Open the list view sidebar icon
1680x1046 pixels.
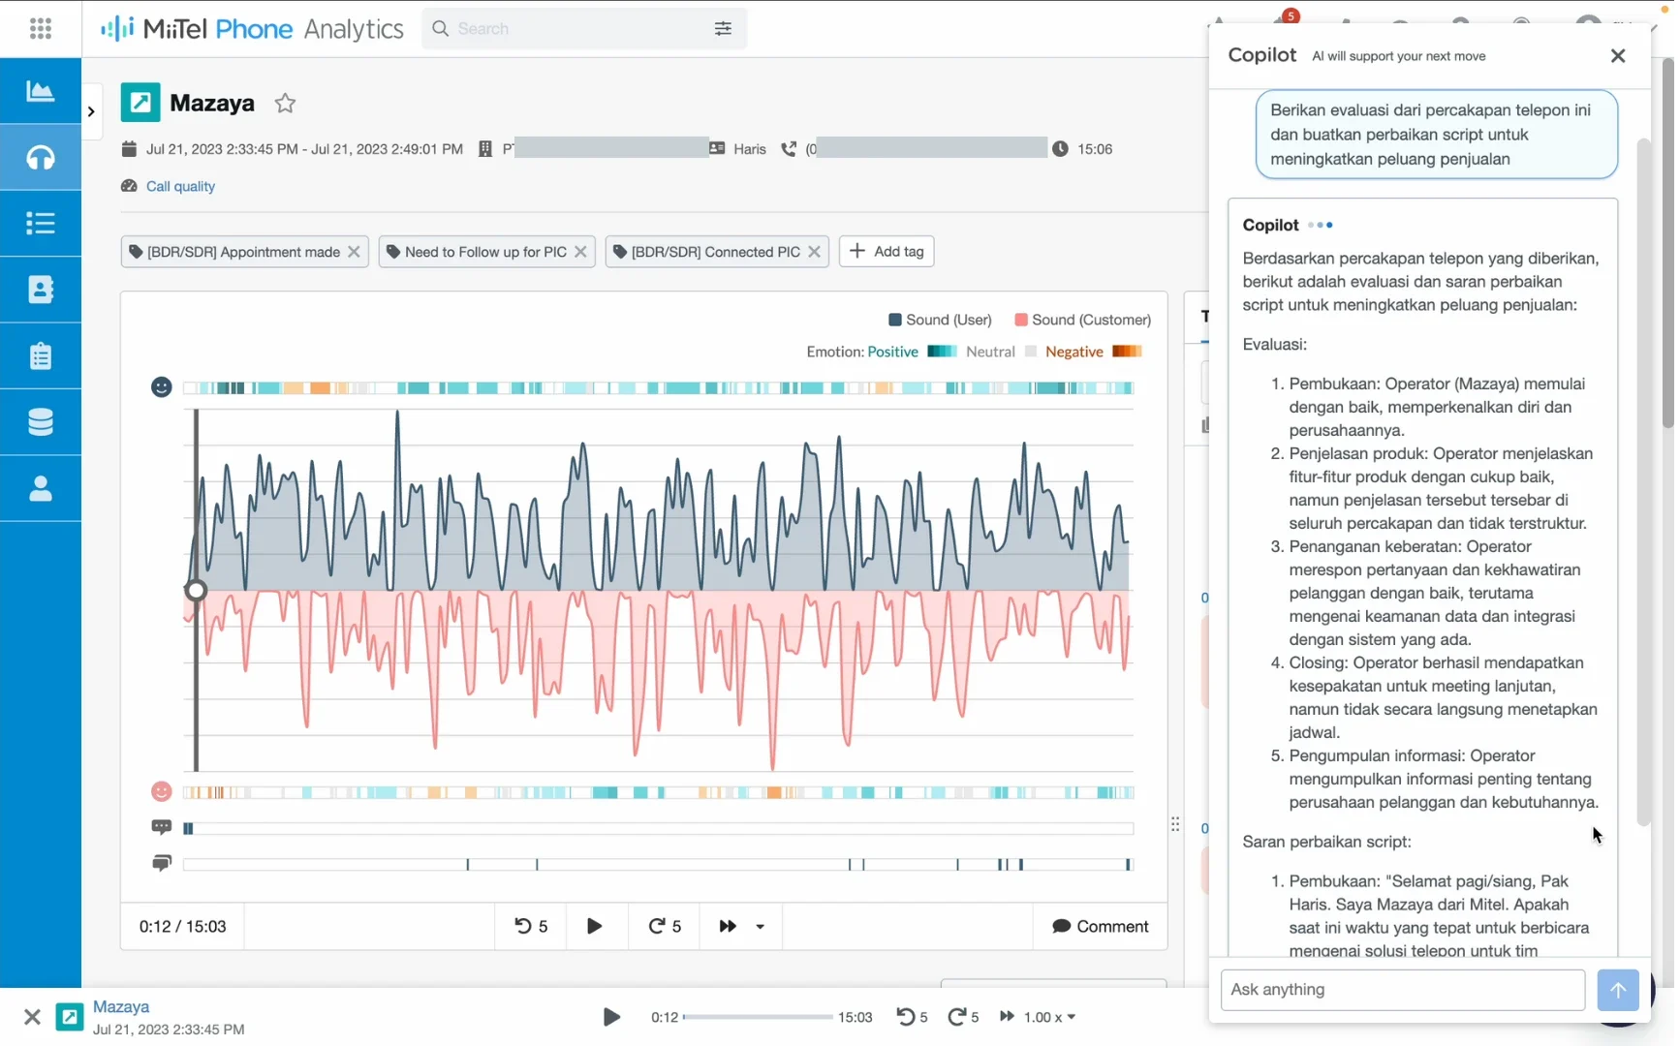[x=41, y=224]
